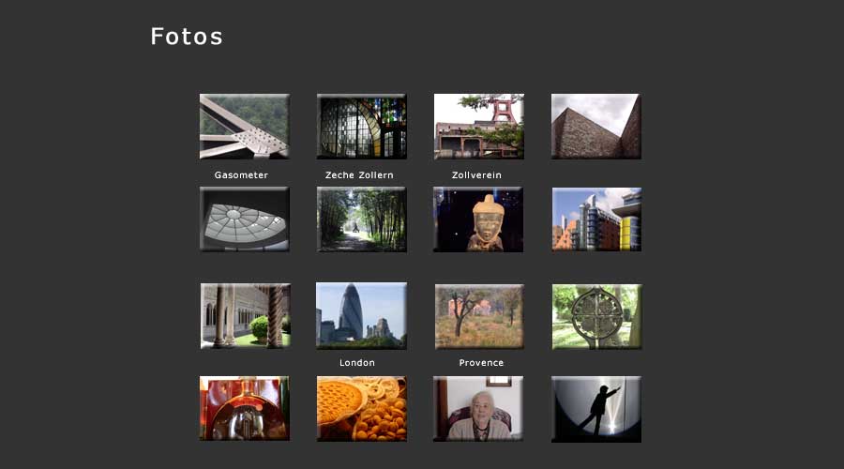The image size is (844, 469).
Task: Open the glass bottle thumbnail
Action: point(245,408)
